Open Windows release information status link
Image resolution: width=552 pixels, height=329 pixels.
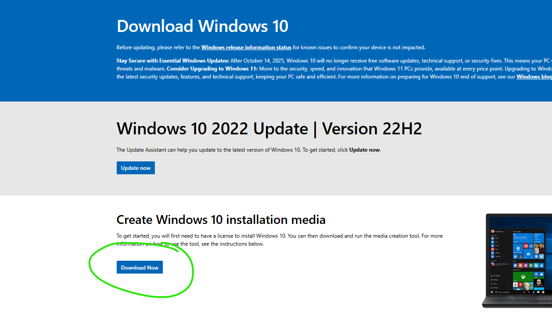pos(246,47)
